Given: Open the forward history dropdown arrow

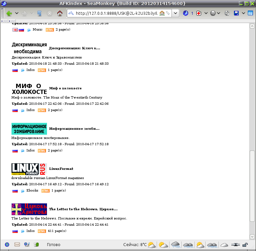Looking at the screenshot, I should click(x=32, y=13).
